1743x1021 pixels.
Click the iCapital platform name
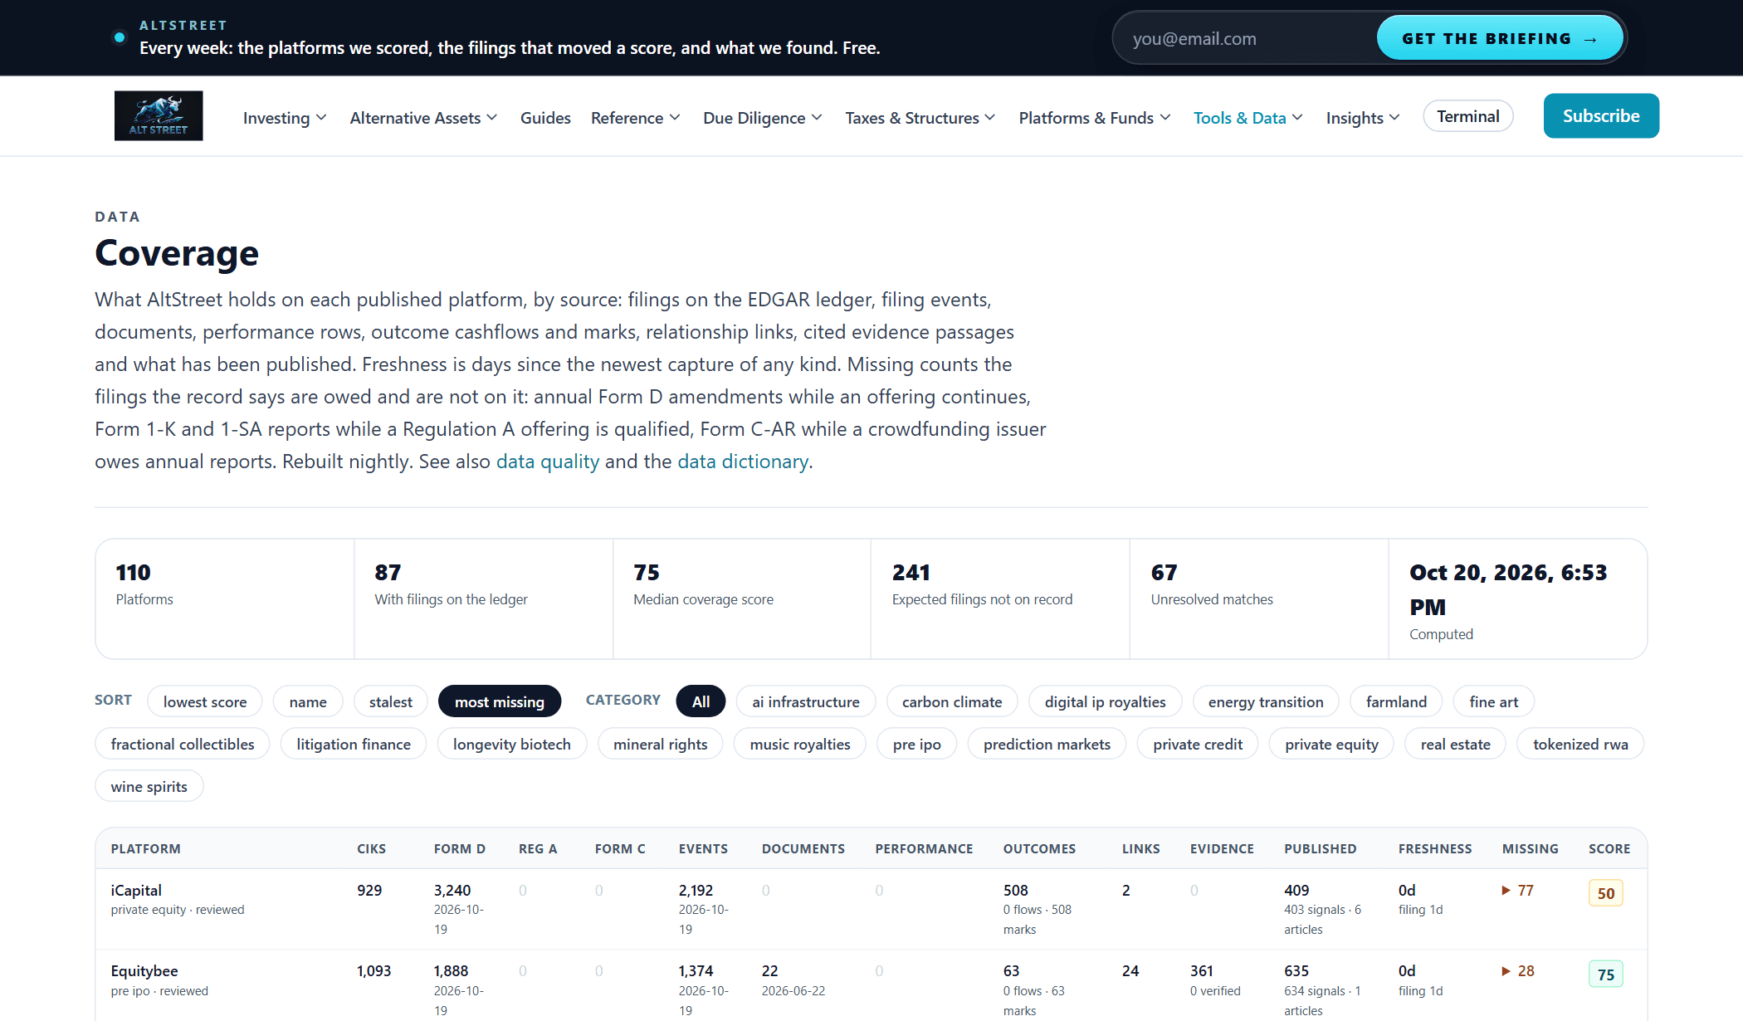coord(136,891)
